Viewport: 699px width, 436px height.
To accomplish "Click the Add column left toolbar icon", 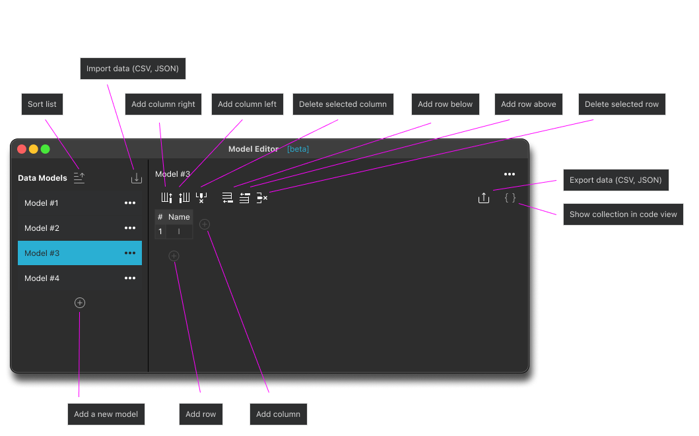I will (184, 197).
